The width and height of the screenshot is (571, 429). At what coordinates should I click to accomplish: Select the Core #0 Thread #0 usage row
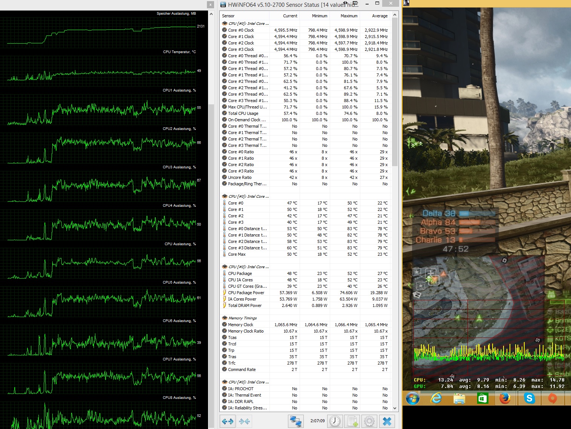point(305,56)
